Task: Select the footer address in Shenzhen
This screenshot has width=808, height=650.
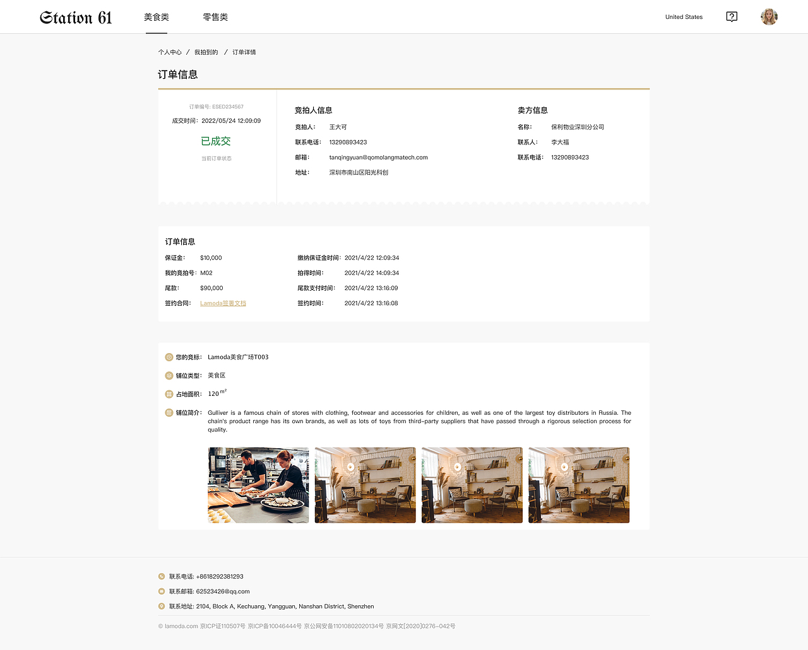Action: [285, 606]
